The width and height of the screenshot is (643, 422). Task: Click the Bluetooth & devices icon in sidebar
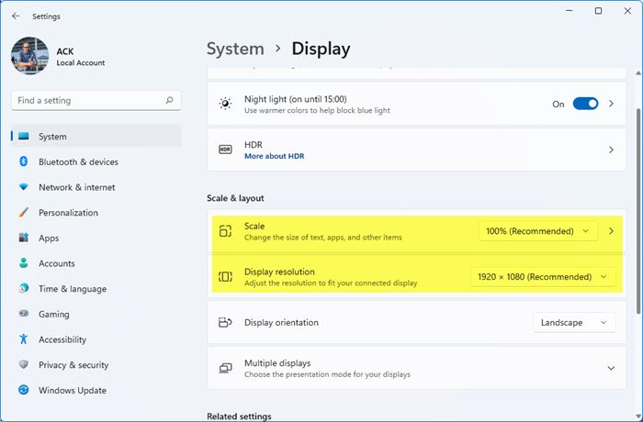point(24,162)
